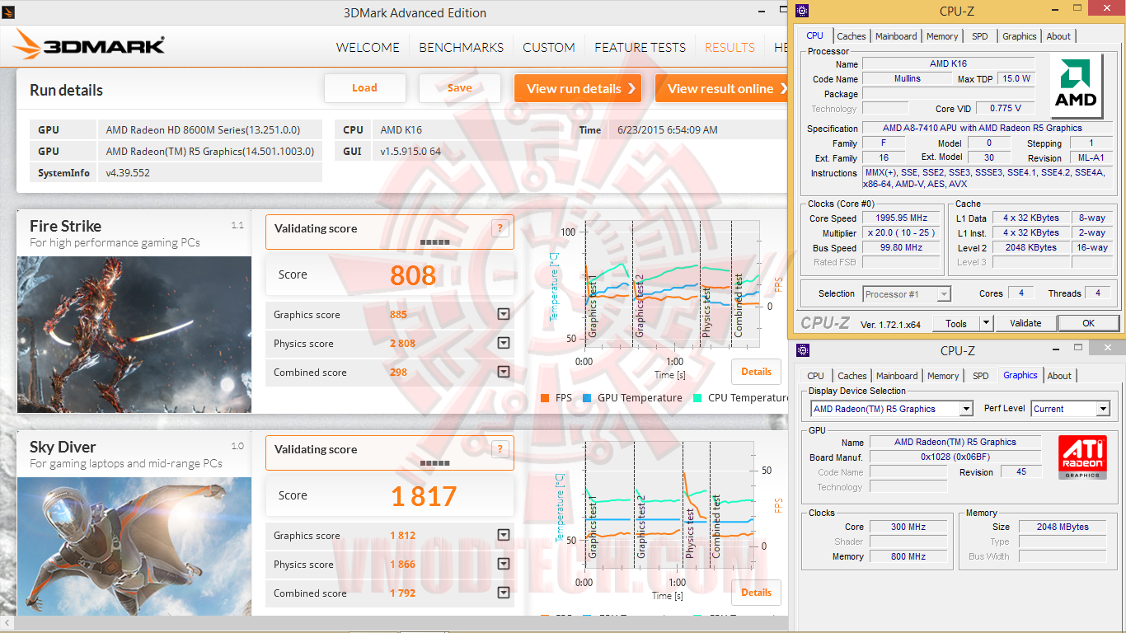Click the Sky Diver score value 1 817
This screenshot has height=633, width=1126.
click(424, 496)
